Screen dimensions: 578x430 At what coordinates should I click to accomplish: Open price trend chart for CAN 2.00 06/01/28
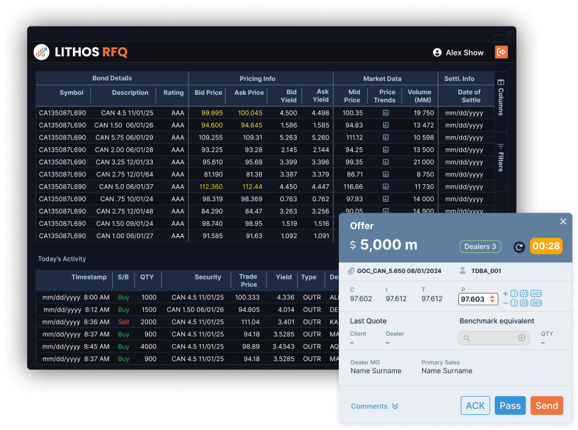tap(385, 150)
